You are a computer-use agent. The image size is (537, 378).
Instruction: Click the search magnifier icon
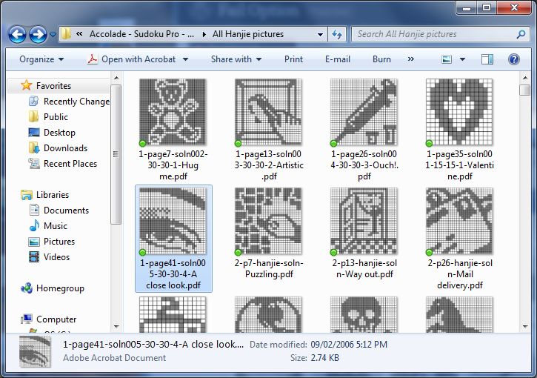coord(521,34)
